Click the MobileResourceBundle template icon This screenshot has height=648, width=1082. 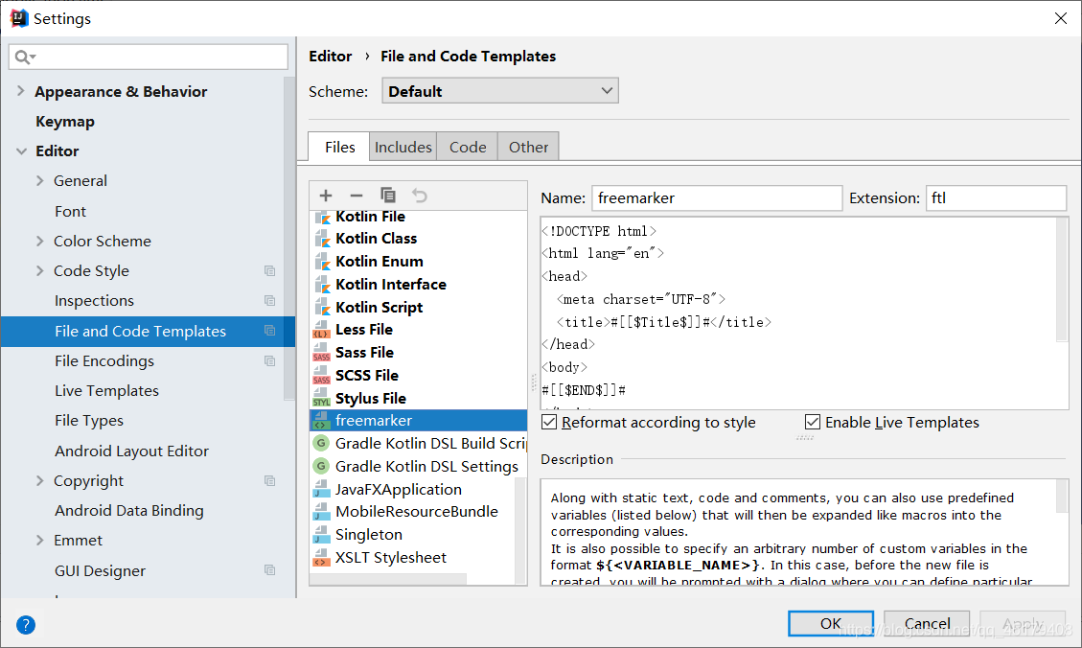(x=322, y=512)
